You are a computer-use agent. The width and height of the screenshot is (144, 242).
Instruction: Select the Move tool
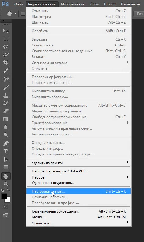(x=6, y=31)
